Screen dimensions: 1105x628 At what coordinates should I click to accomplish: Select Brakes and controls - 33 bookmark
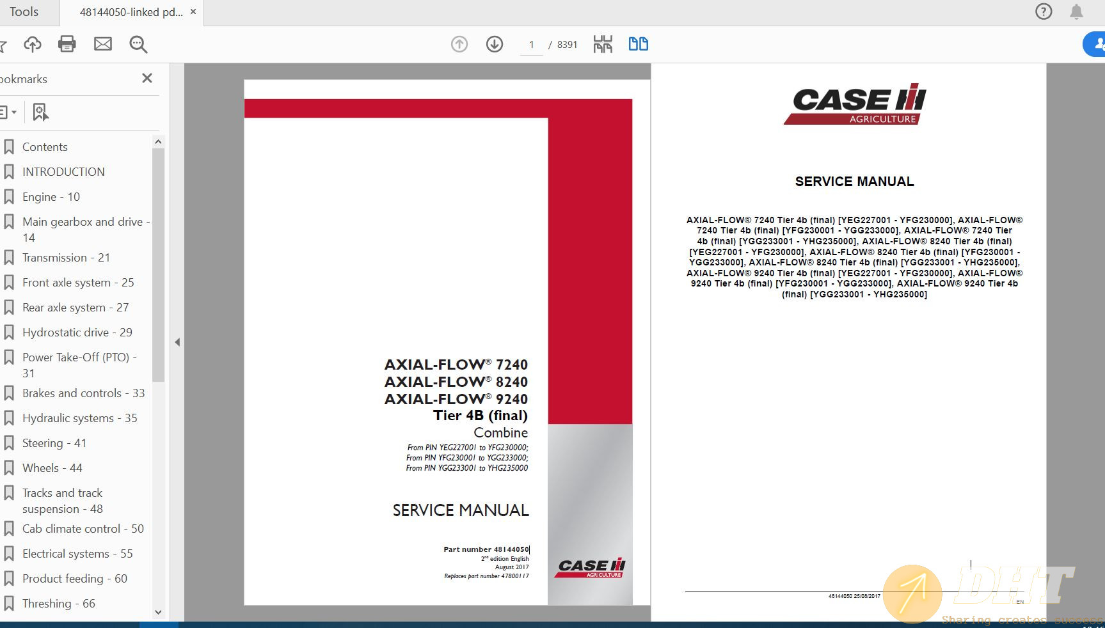[x=84, y=393]
